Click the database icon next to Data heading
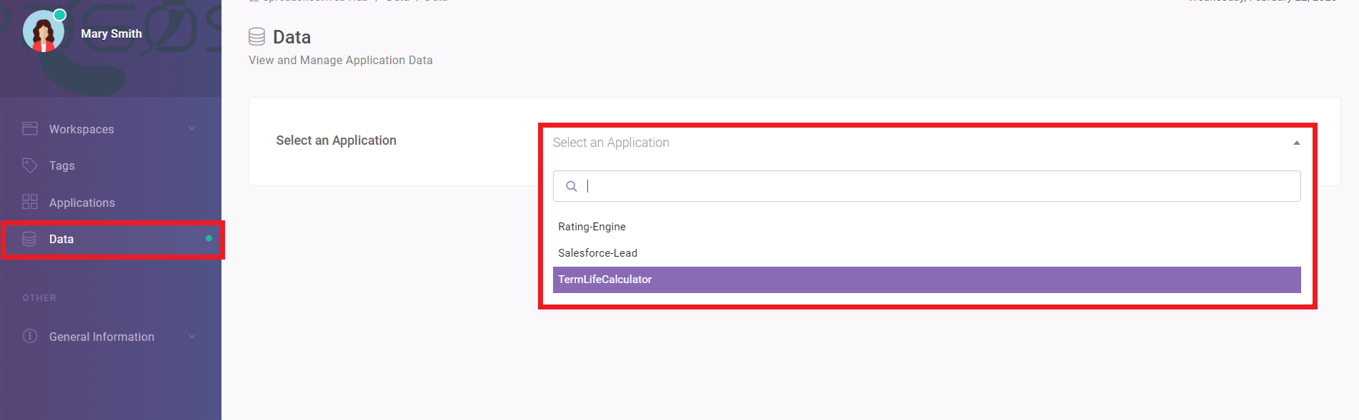 click(256, 36)
